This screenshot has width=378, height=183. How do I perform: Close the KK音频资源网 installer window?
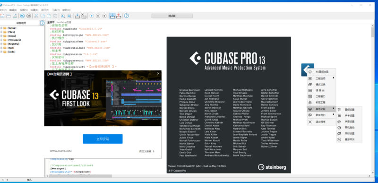[x=158, y=74]
